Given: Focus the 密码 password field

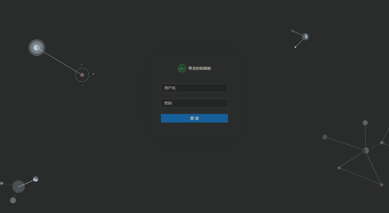Looking at the screenshot, I should (194, 103).
